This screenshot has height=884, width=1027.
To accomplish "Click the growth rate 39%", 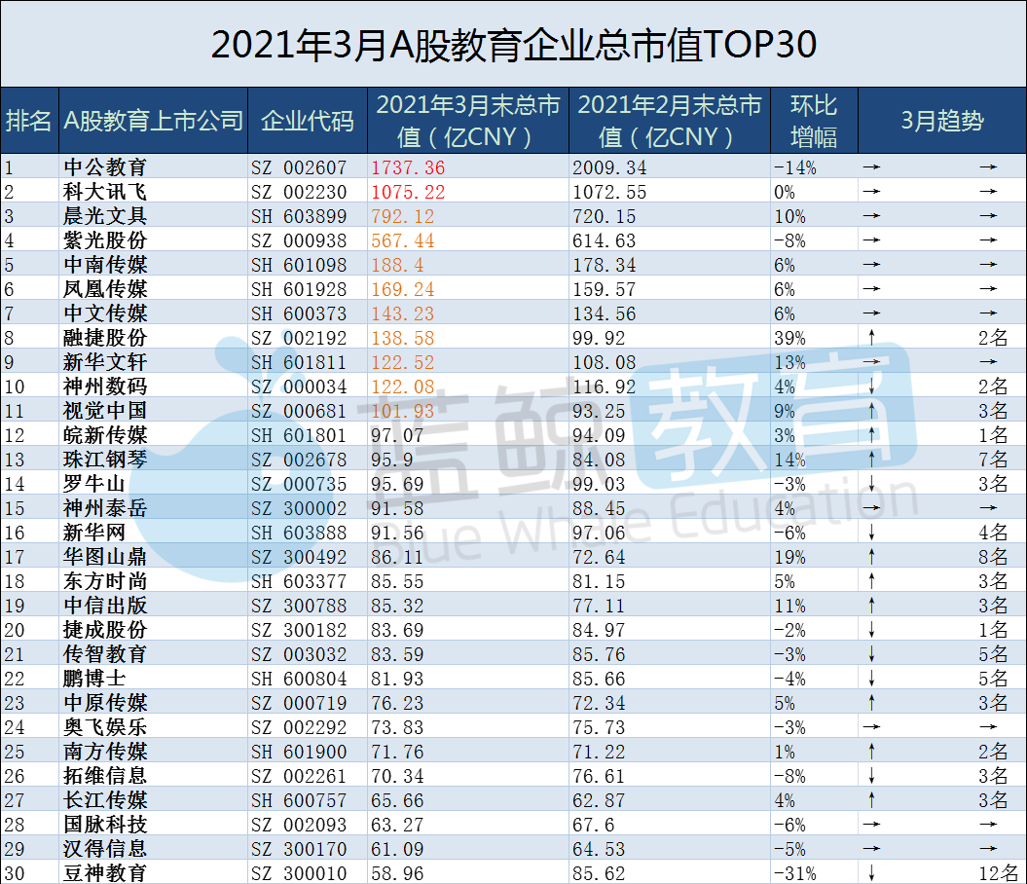I will click(789, 338).
